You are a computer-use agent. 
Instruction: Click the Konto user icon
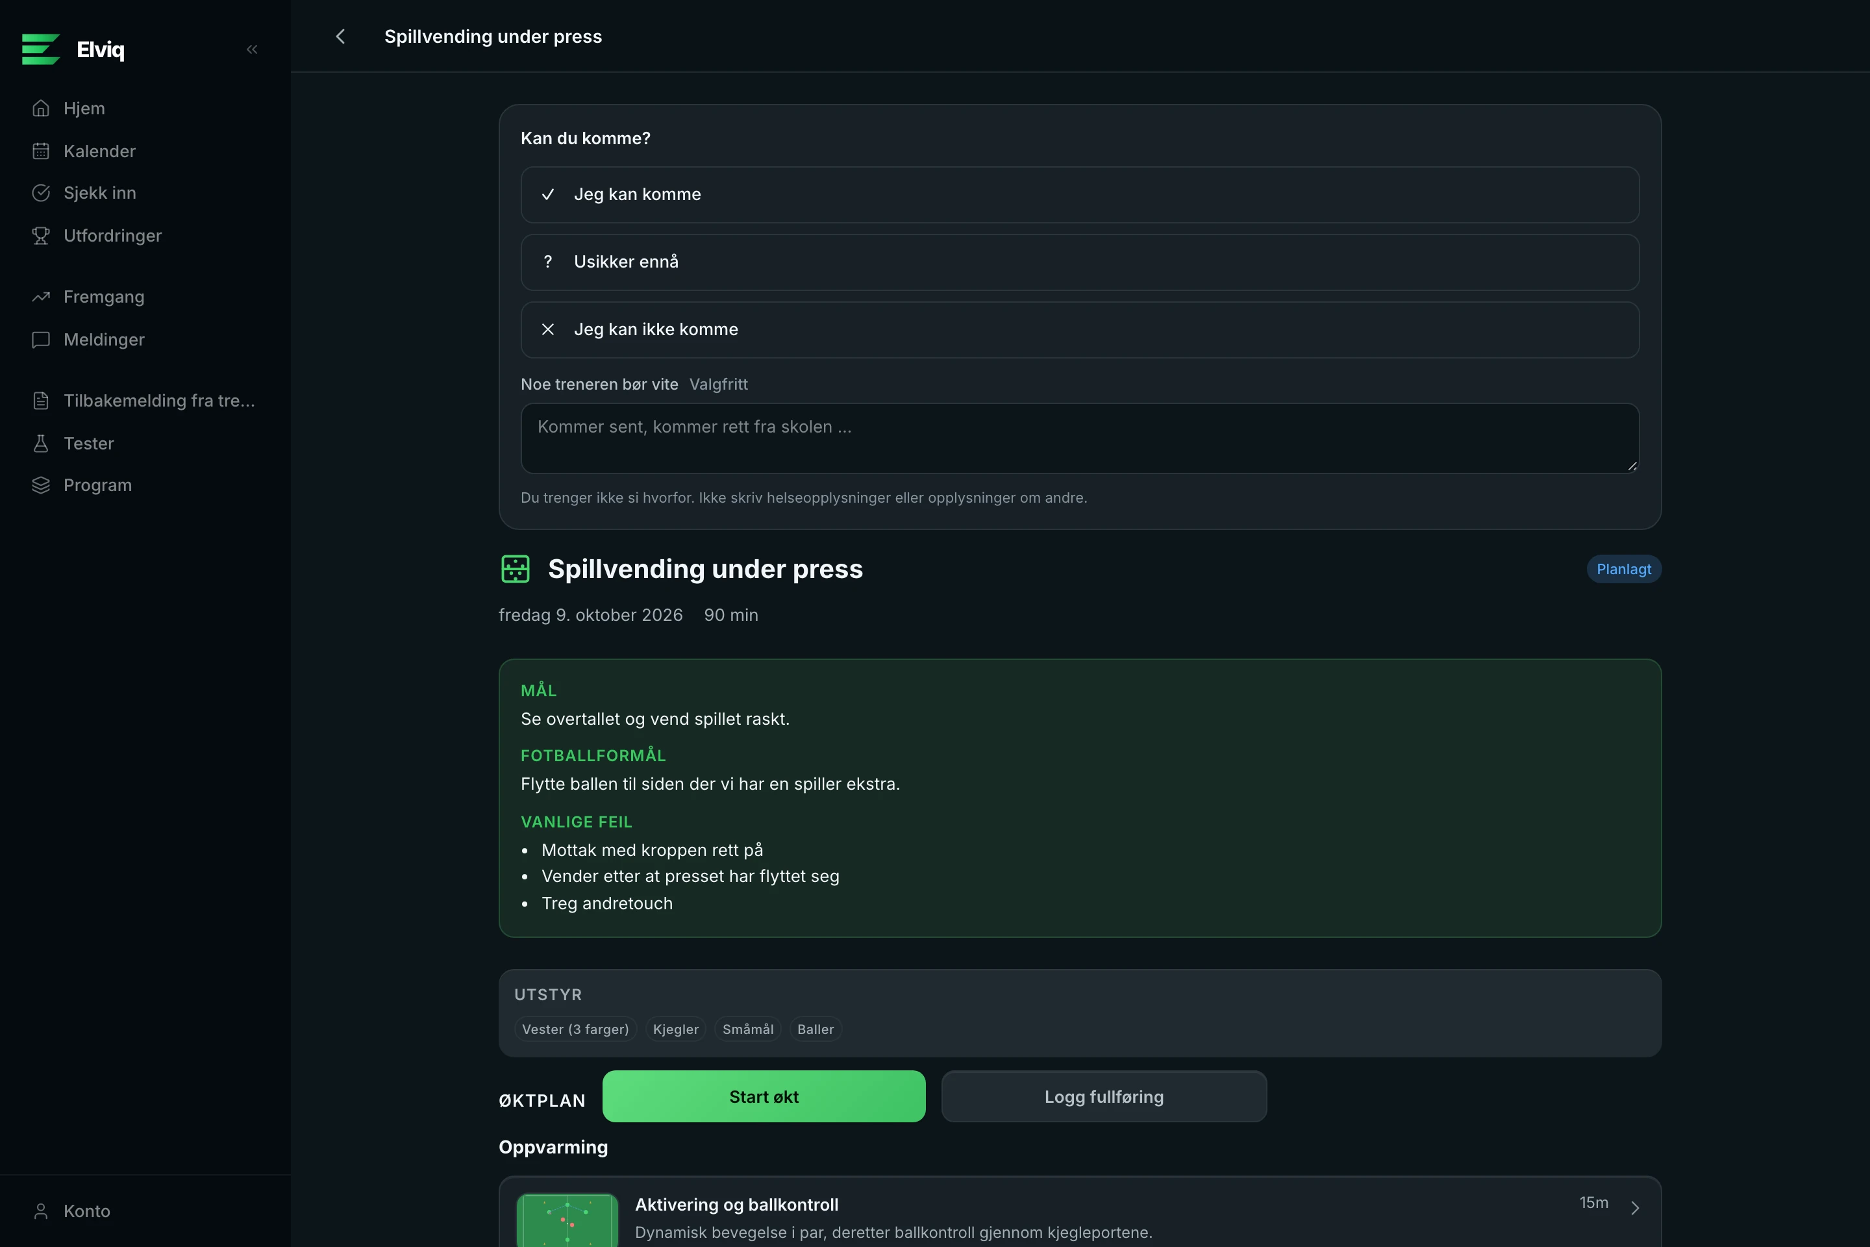coord(40,1211)
